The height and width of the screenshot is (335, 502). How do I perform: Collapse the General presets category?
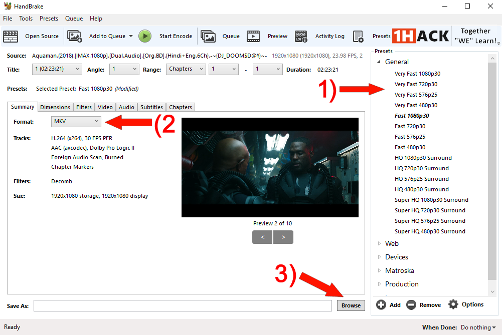click(x=379, y=62)
